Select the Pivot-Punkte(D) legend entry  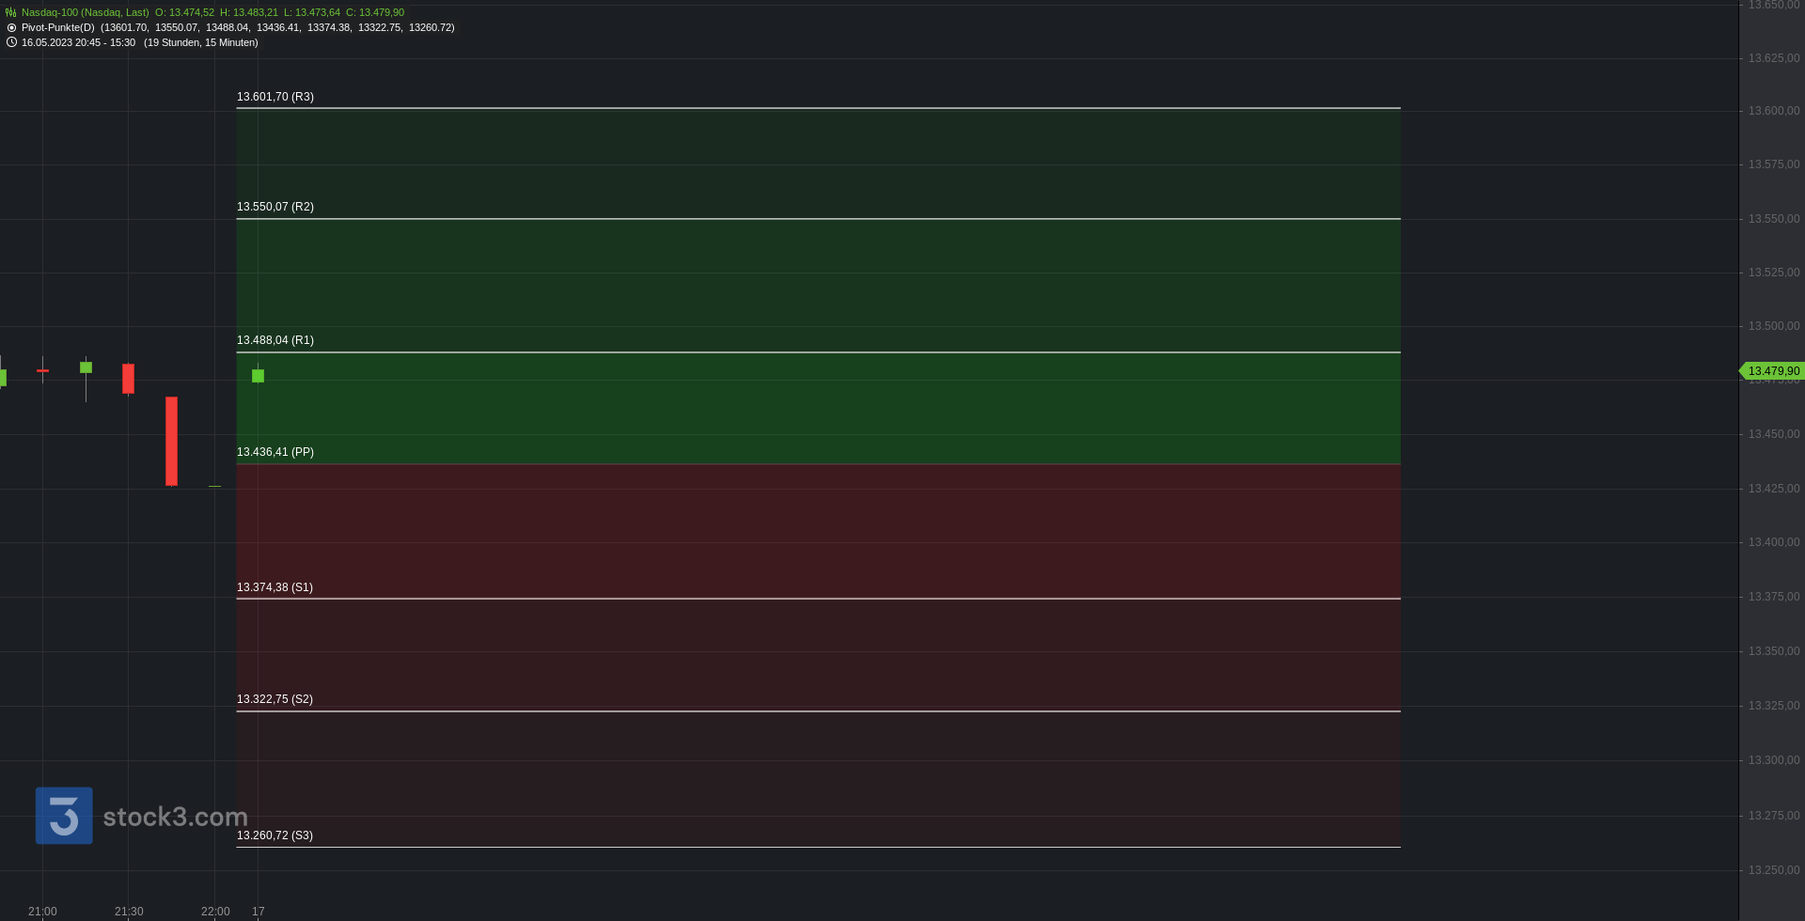click(58, 27)
